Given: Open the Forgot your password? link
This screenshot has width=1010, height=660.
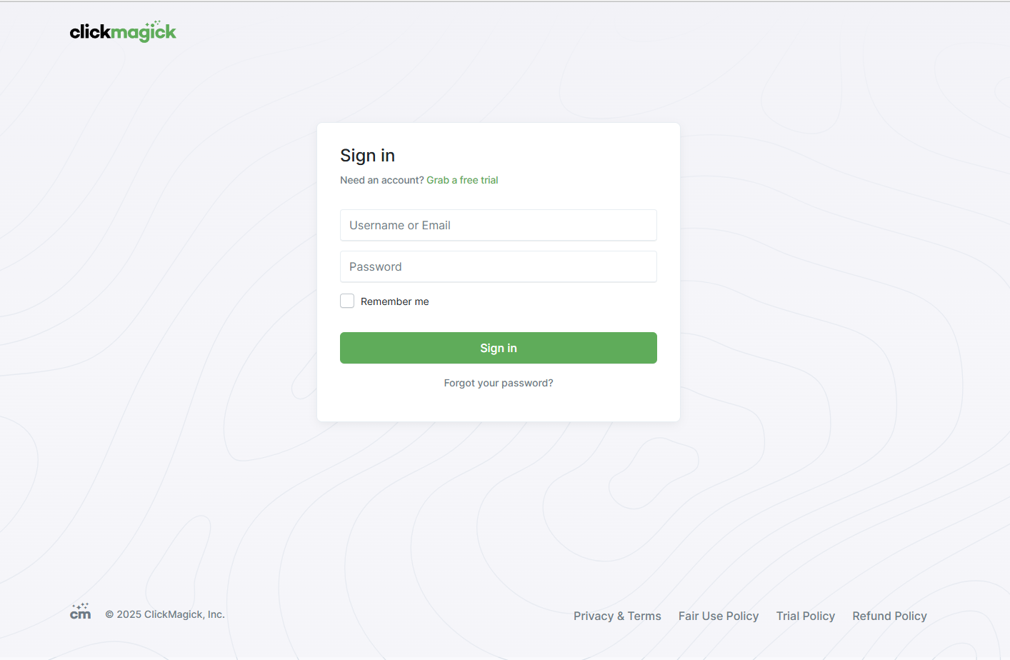Looking at the screenshot, I should coord(499,383).
